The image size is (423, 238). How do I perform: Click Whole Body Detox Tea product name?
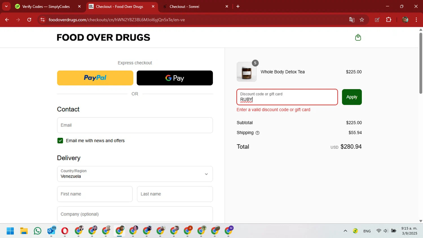pos(283,72)
